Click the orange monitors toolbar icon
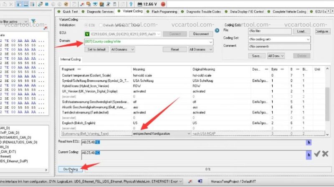The image size is (334, 187). coord(89,4)
